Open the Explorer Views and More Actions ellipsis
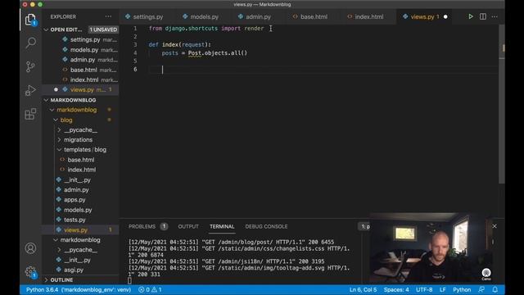Screen dimensions: 524x295 click(108, 16)
